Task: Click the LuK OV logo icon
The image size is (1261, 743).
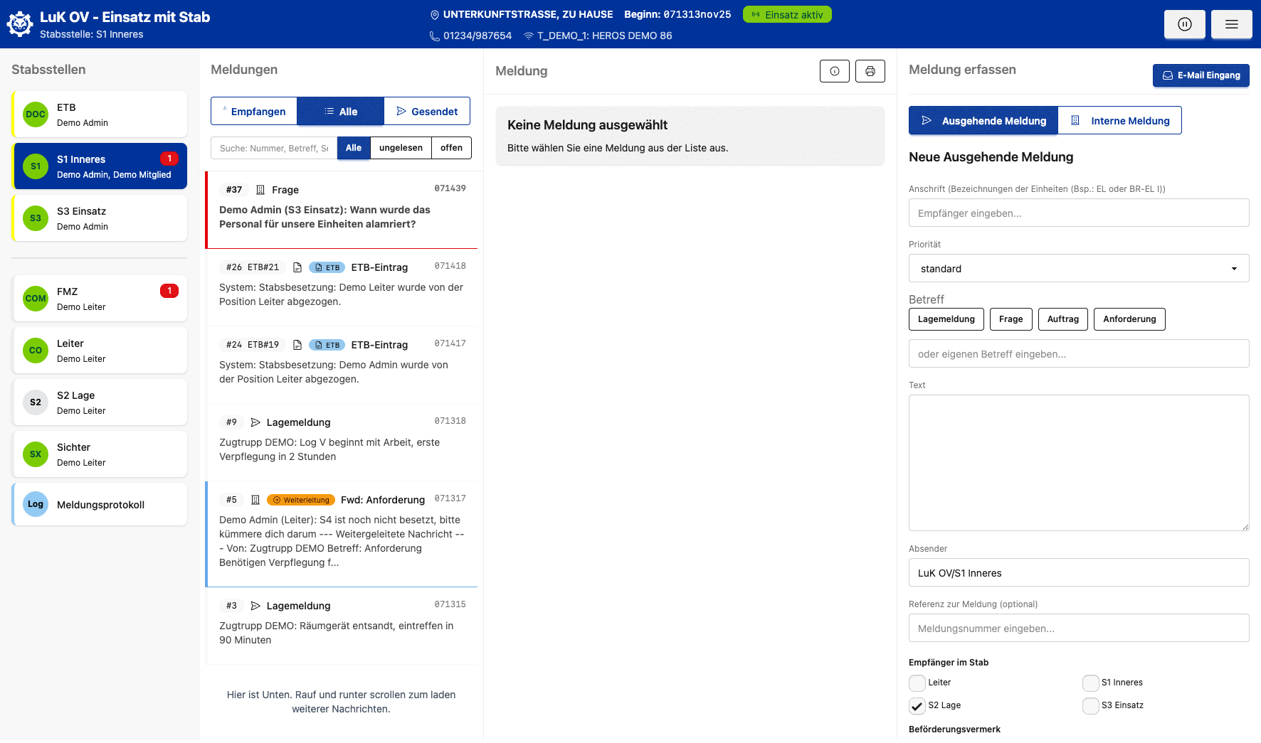Action: point(20,24)
